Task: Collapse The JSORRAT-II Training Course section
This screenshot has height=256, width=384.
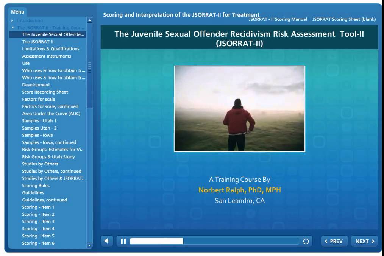Action: (x=13, y=27)
